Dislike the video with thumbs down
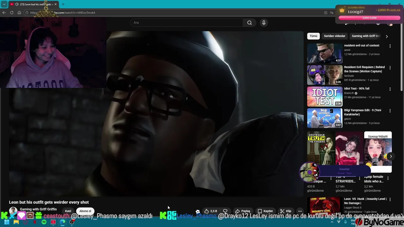 tap(225, 211)
